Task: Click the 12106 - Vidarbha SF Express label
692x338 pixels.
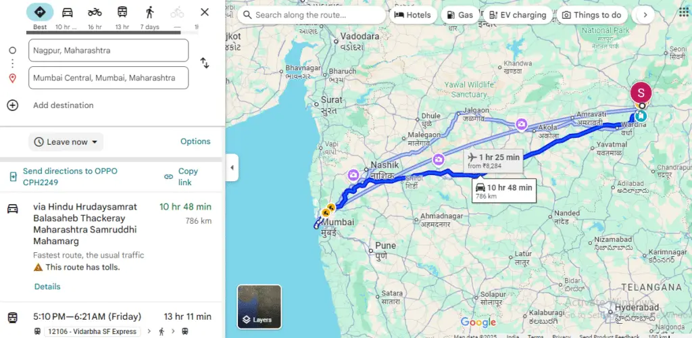Action: [92, 331]
